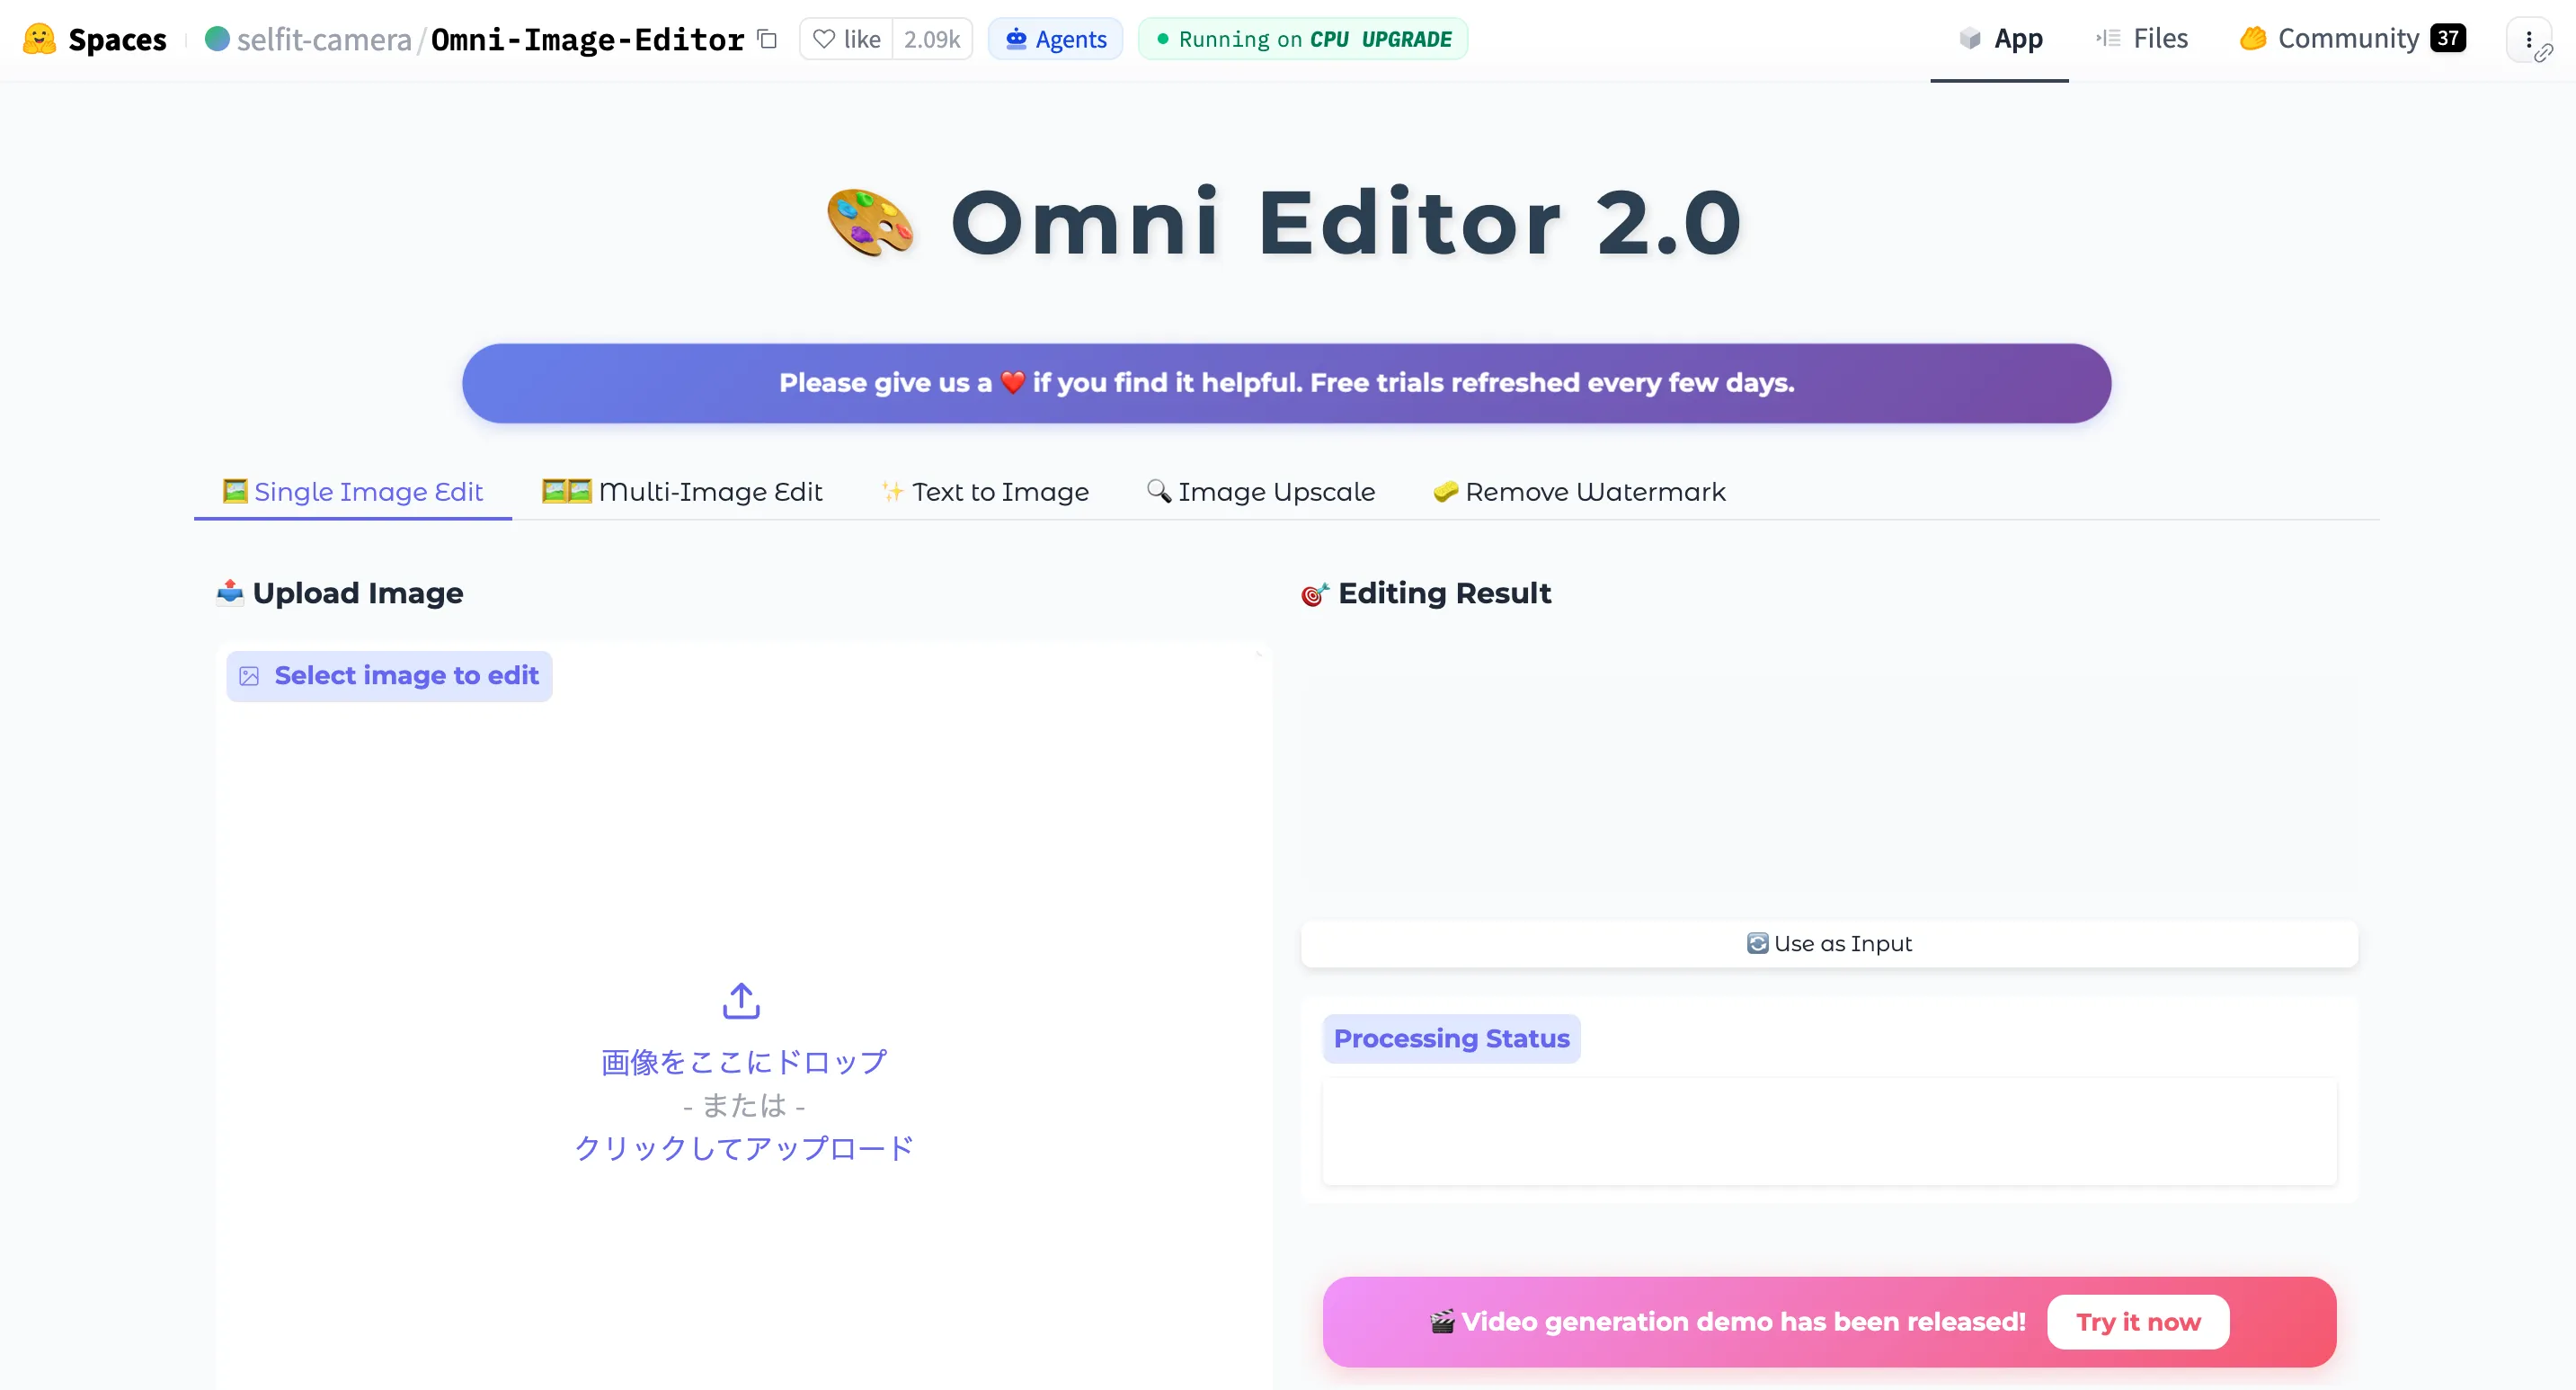2576x1390 pixels.
Task: Select the Single Image Edit tab
Action: [x=353, y=492]
